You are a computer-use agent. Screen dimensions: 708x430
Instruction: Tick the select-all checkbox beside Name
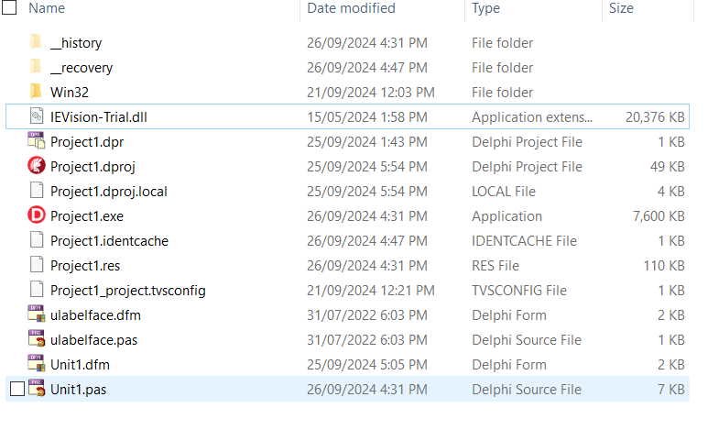pos(9,7)
